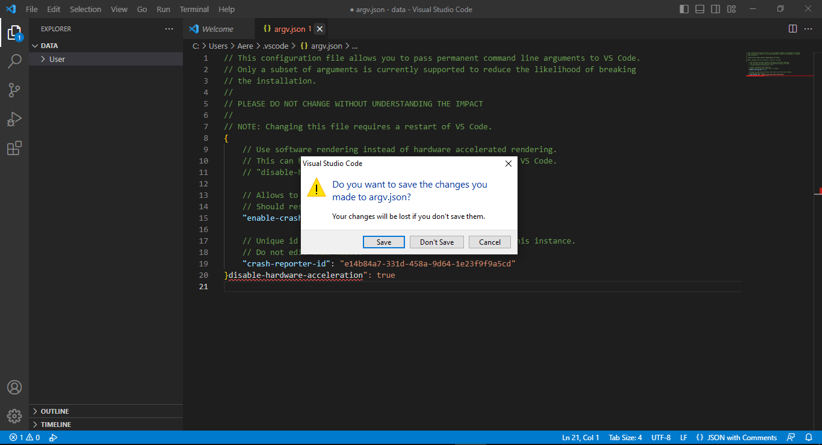Open editor more actions ellipsis

pyautogui.click(x=809, y=29)
